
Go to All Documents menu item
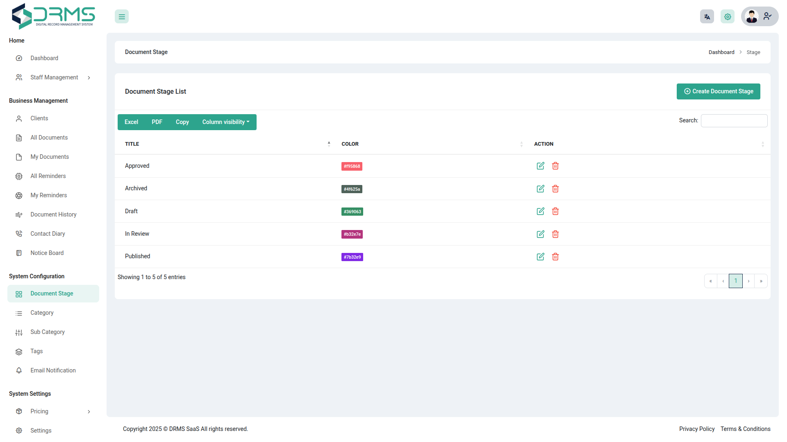coord(49,138)
